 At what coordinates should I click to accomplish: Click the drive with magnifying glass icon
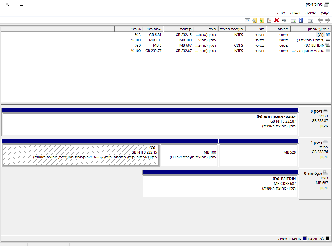tap(284, 20)
